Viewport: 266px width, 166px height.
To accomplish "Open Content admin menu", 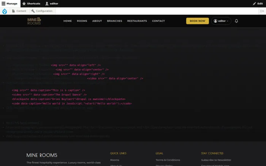I will tap(19, 11).
